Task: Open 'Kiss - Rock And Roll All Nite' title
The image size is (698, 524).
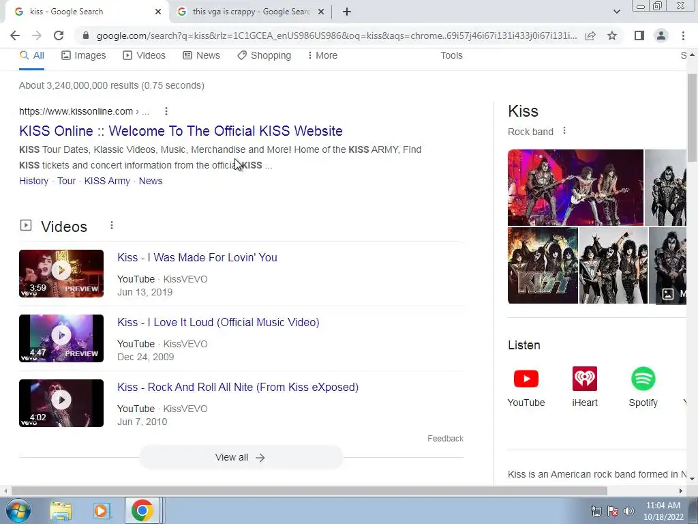Action: 238,388
